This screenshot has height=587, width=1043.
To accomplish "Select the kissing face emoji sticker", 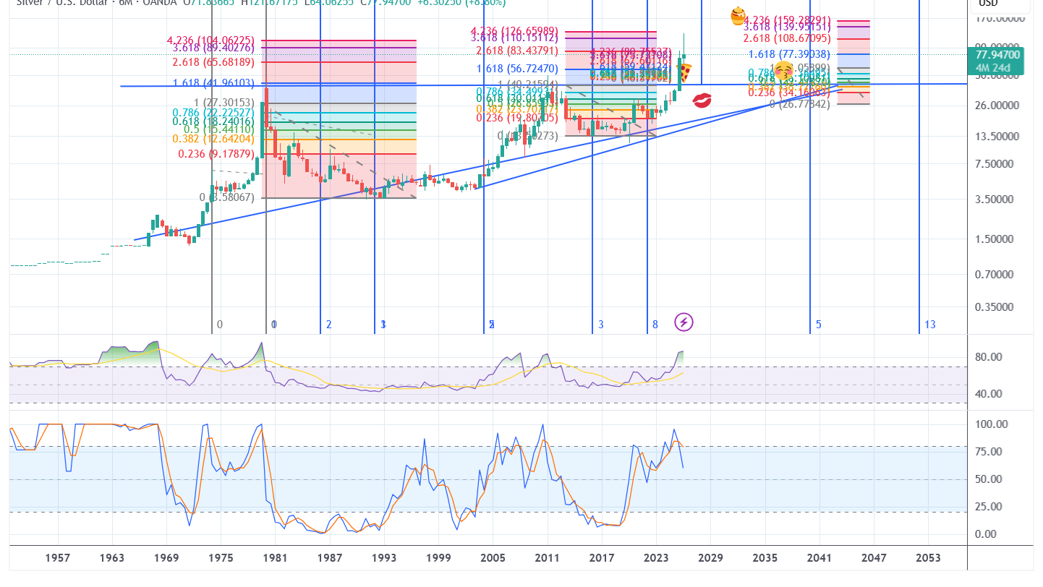I will pos(783,70).
